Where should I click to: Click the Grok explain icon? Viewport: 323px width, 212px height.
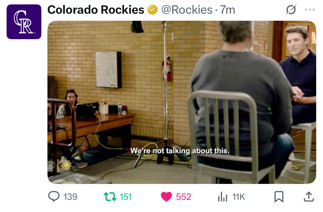tap(291, 9)
